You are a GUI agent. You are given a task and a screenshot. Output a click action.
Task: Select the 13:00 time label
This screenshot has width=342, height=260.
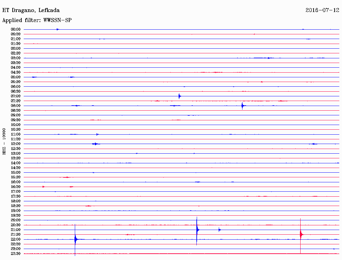(16, 153)
